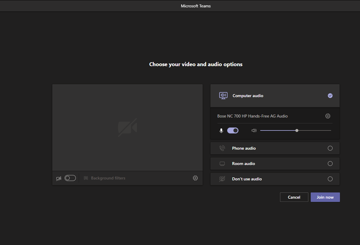Click the Computer audio selected checkmark
This screenshot has width=360, height=245.
[330, 96]
